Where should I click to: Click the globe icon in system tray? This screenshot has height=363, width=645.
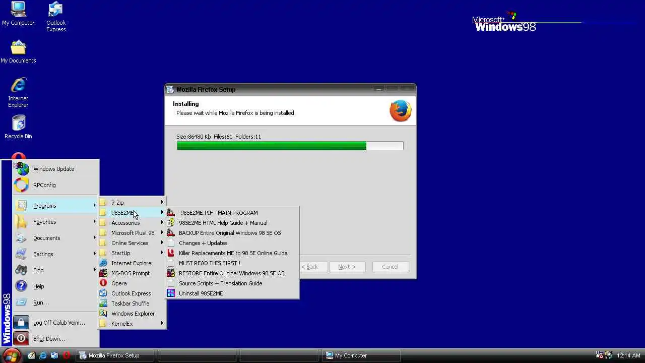pyautogui.click(x=608, y=355)
